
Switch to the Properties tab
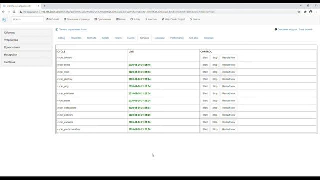76,38
